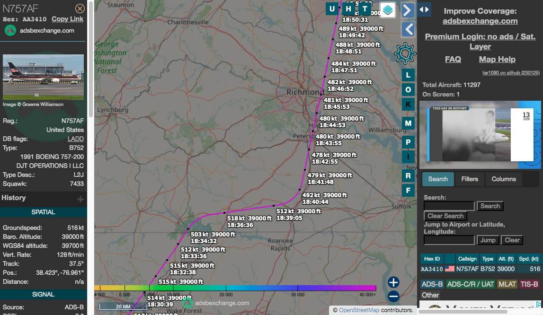543x315 pixels.
Task: Toggle sidebar with double-arrow icon
Action: (x=424, y=9)
